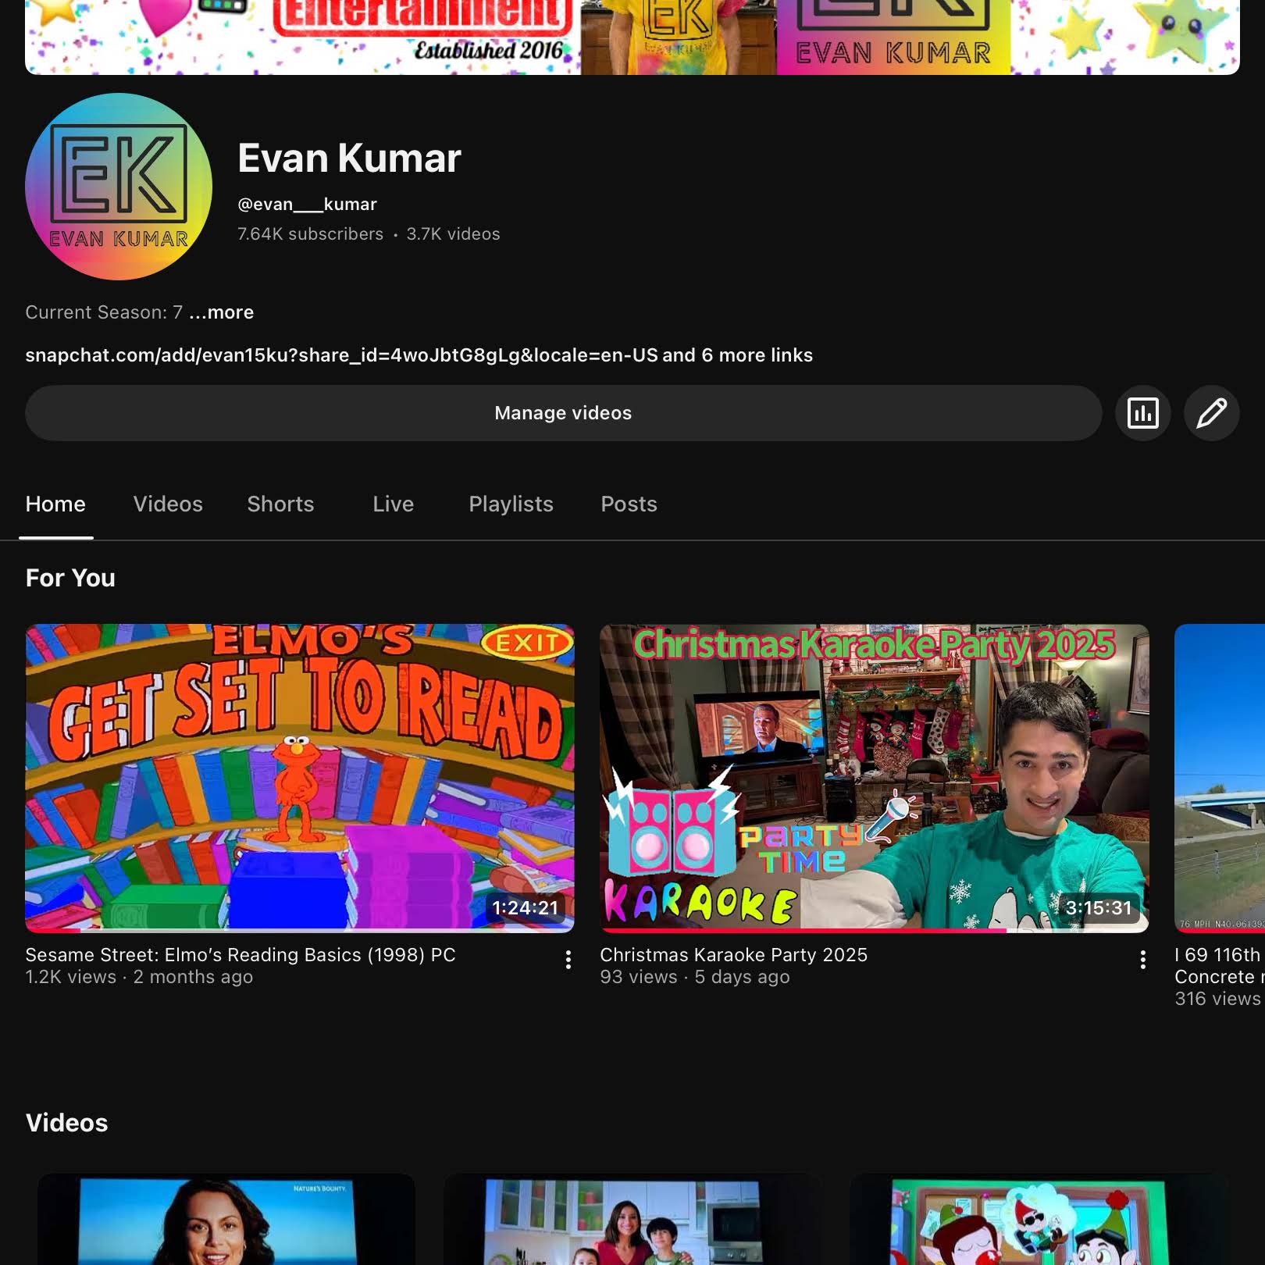Open first Videos-section thumbnail with woman
1265x1265 pixels.
[x=226, y=1220]
